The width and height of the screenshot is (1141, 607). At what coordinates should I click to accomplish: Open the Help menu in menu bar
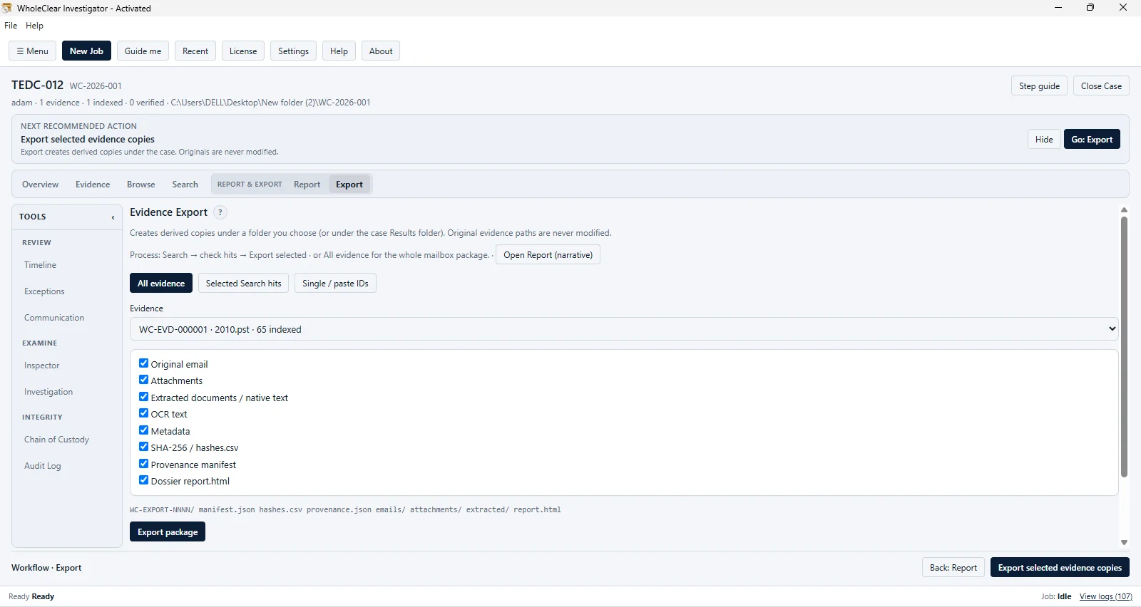click(x=34, y=26)
